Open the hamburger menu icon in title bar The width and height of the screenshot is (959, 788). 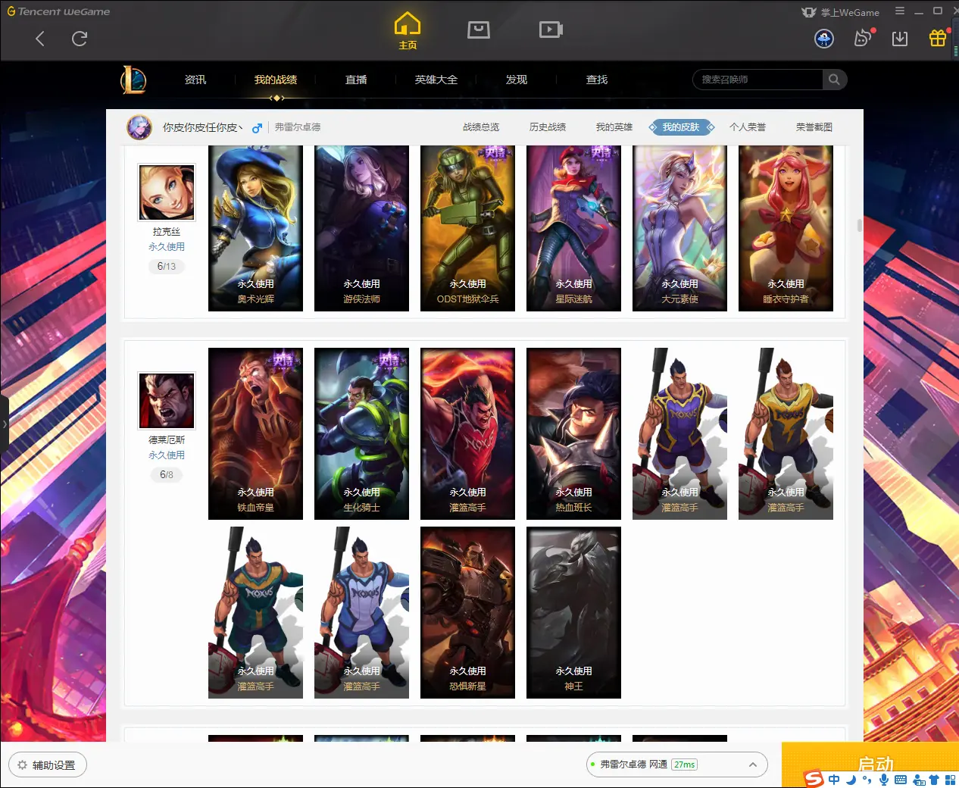coord(900,11)
